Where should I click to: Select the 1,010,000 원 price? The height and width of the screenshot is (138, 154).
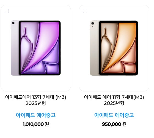pyautogui.click(x=36, y=124)
